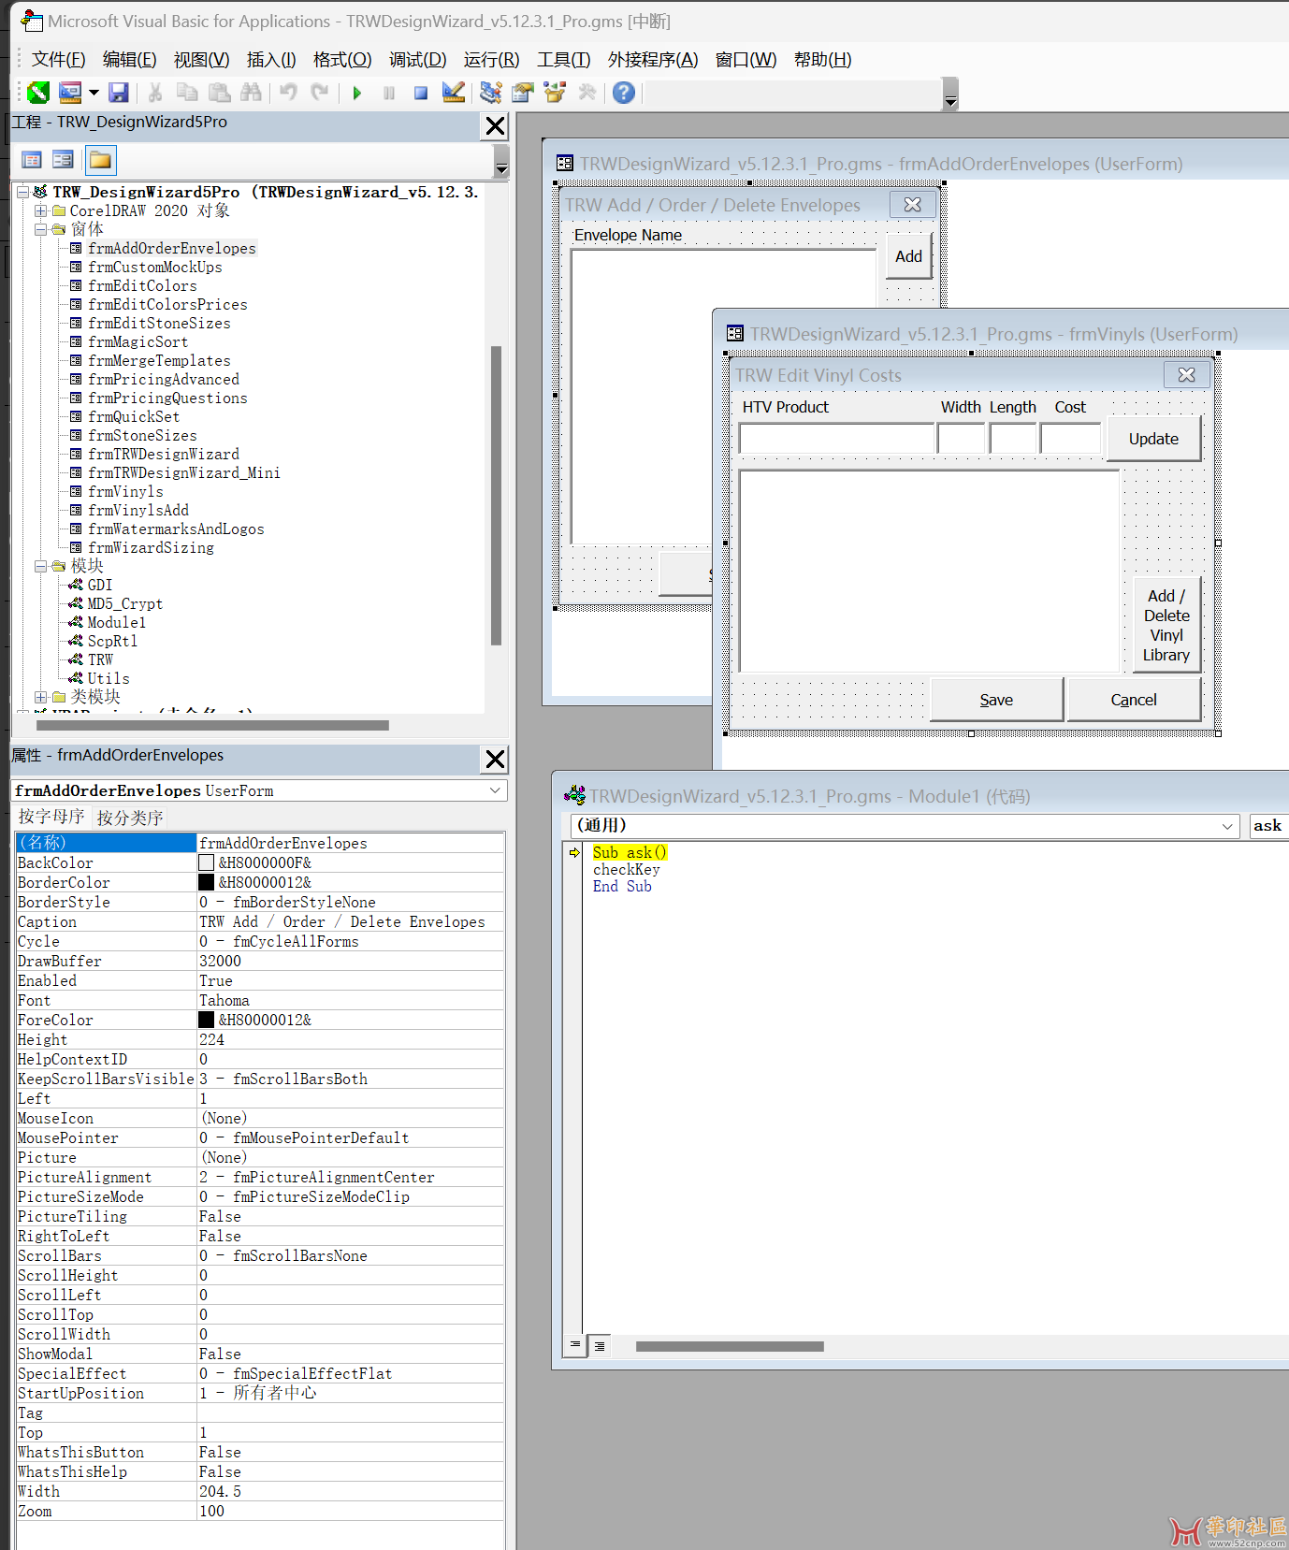1289x1550 pixels.
Task: Click the Break pause icon
Action: [x=389, y=93]
